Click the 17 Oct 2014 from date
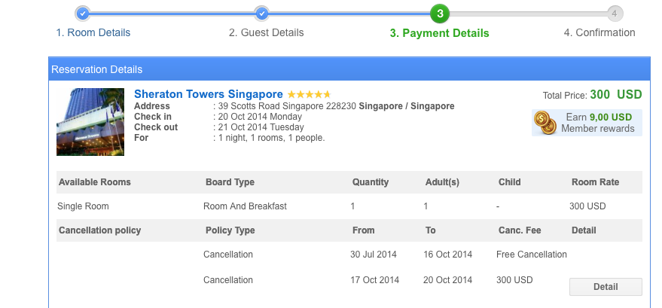The height and width of the screenshot is (308, 662). [374, 279]
